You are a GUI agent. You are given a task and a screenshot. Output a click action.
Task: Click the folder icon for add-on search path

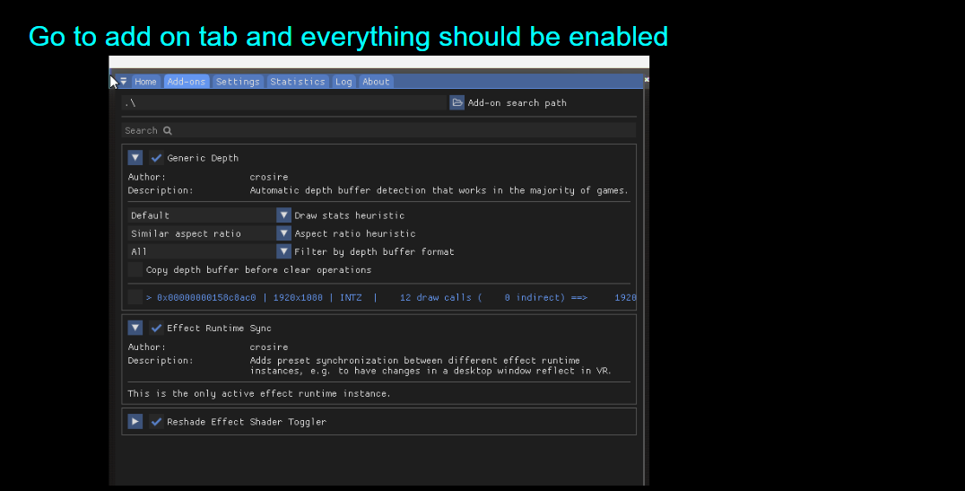456,103
